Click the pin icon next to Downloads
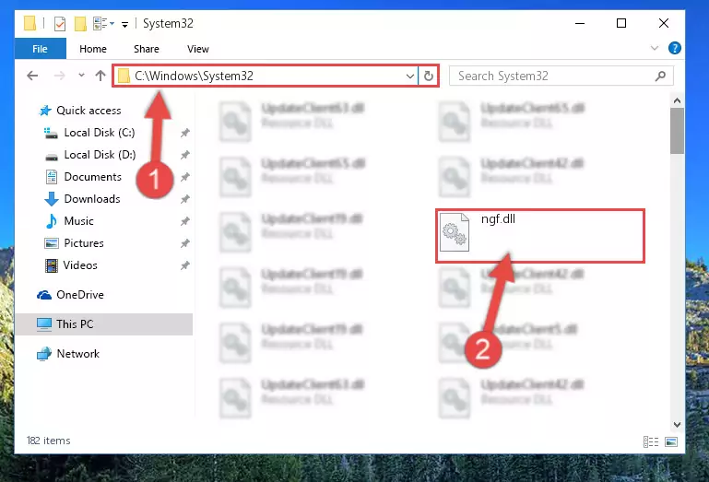Viewport: 709px width, 482px height. click(x=184, y=199)
